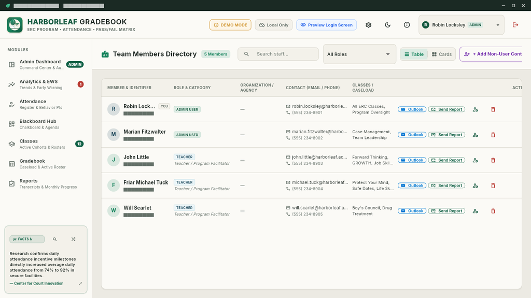Image resolution: width=531 pixels, height=298 pixels.
Task: Click manage user icon for Will Scarlet
Action: [476, 211]
